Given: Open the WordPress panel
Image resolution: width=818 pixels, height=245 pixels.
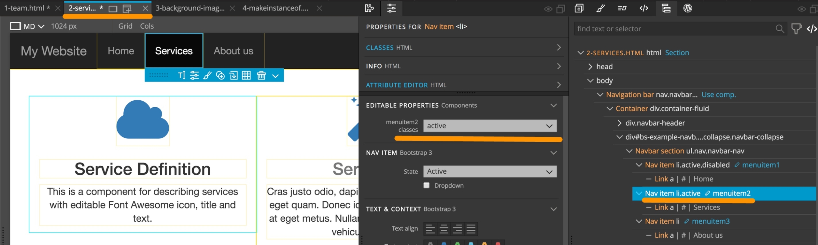Looking at the screenshot, I should [688, 8].
